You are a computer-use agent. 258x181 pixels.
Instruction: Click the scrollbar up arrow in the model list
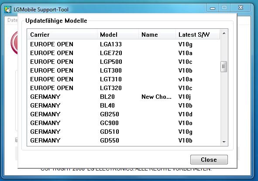click(224, 34)
